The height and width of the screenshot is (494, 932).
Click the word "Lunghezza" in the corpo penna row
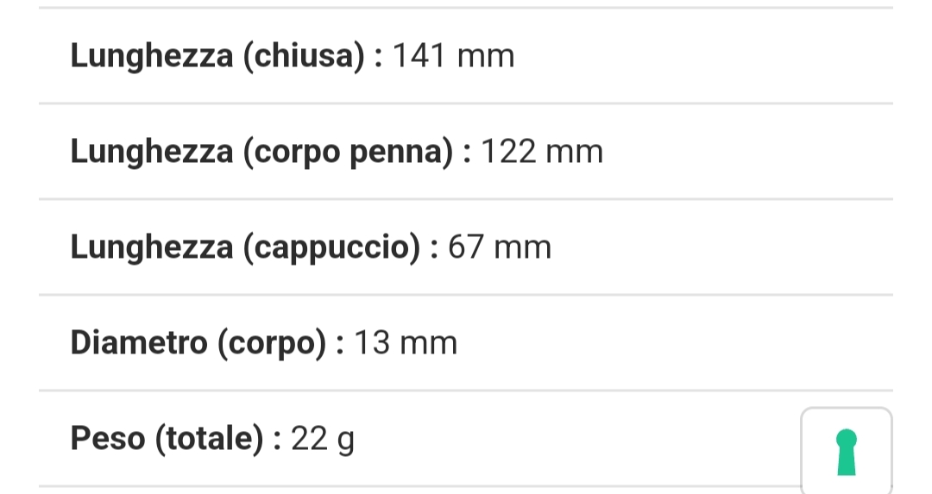coord(151,153)
